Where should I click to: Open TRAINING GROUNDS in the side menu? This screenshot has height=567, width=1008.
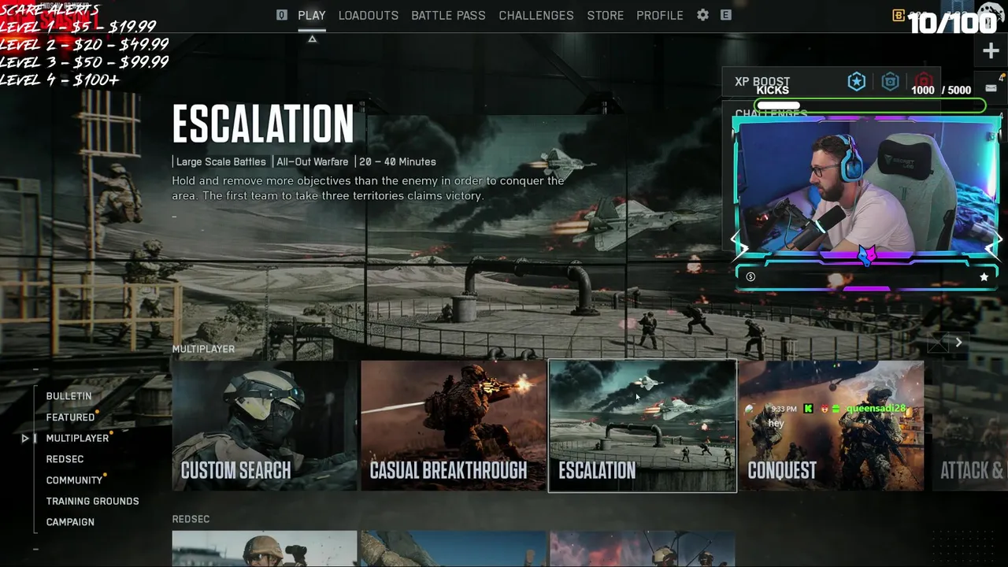[92, 501]
